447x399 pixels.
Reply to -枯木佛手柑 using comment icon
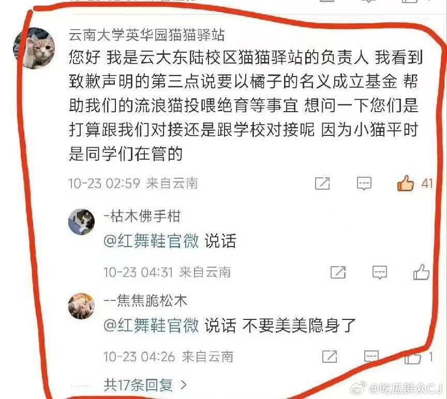380,272
